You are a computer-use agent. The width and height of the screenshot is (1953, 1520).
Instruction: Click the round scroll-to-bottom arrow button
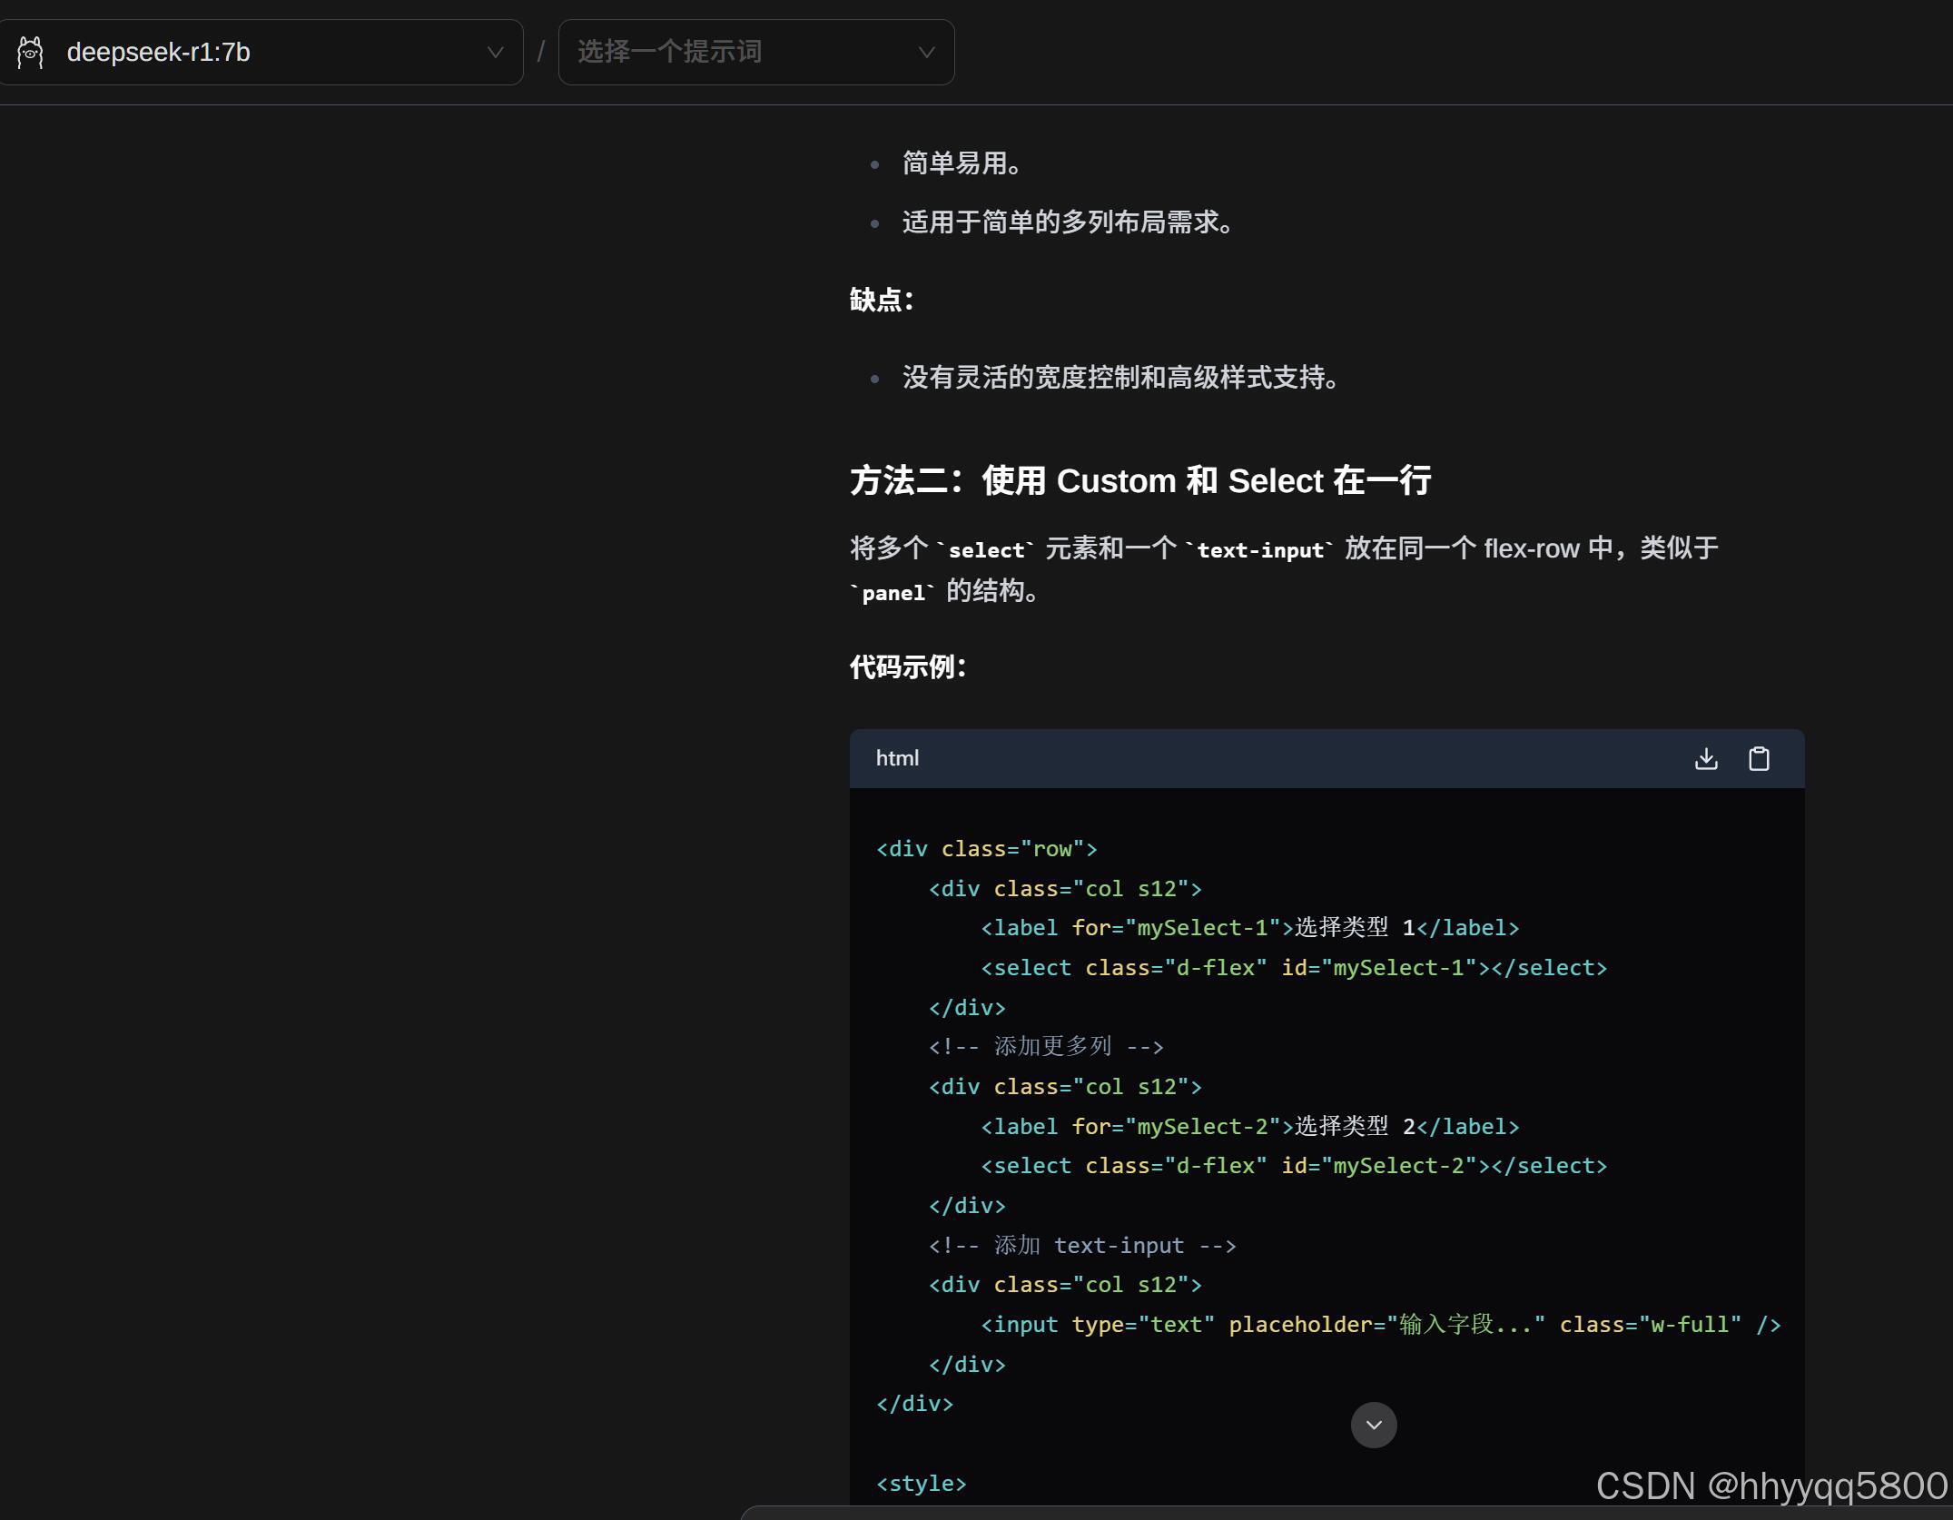point(1374,1425)
